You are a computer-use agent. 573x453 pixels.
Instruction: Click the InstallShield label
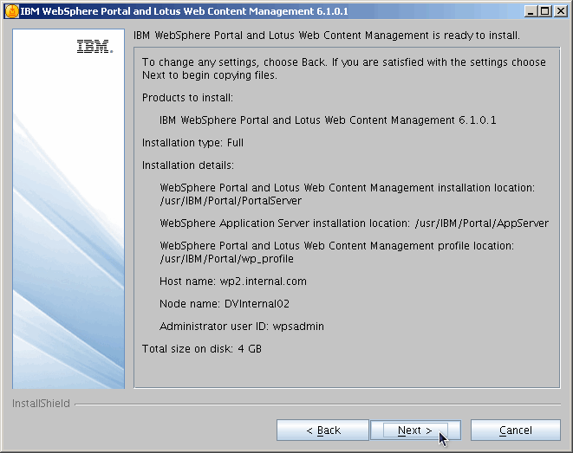tap(41, 404)
